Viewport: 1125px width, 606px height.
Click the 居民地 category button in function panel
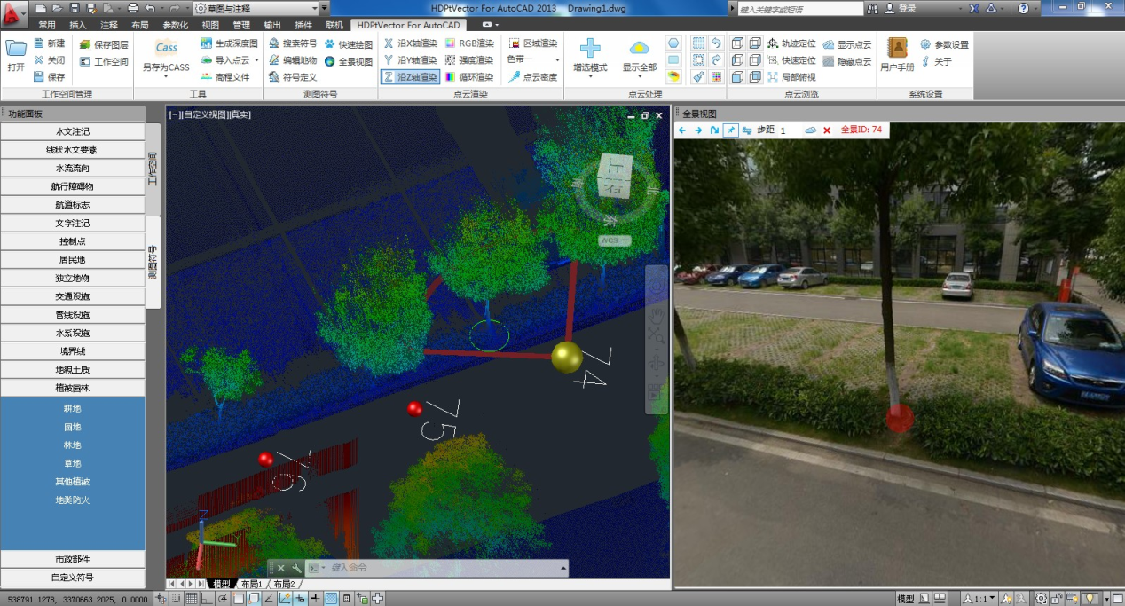(x=73, y=260)
